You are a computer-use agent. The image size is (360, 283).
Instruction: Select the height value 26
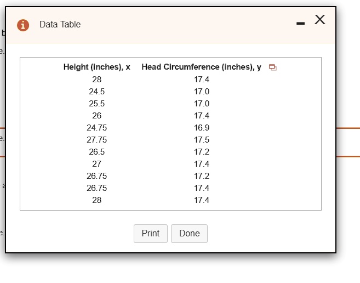coord(96,116)
